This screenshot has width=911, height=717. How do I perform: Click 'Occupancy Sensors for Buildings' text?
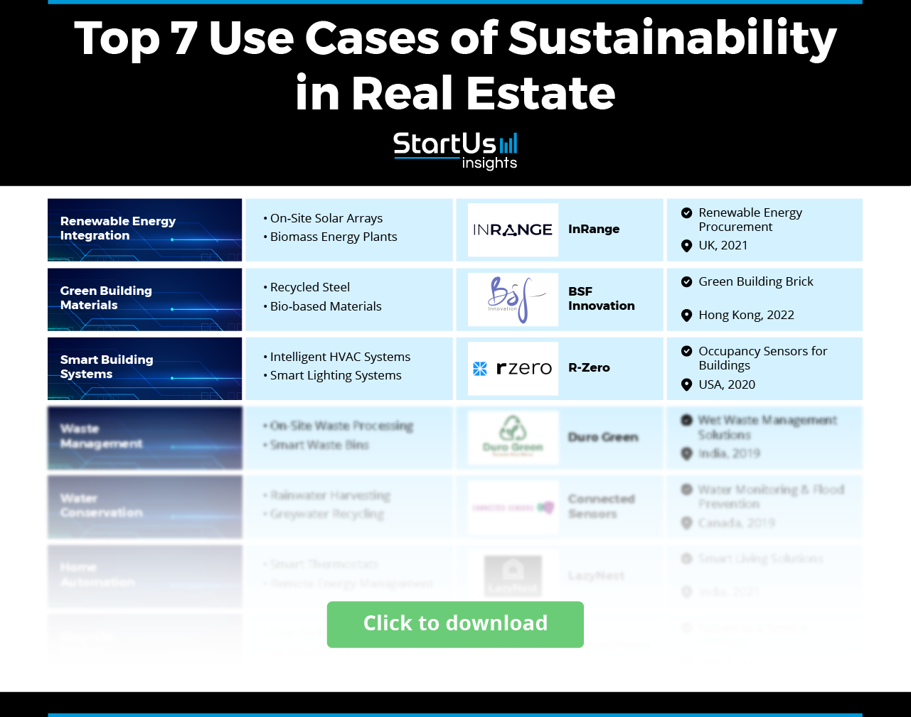(x=763, y=358)
